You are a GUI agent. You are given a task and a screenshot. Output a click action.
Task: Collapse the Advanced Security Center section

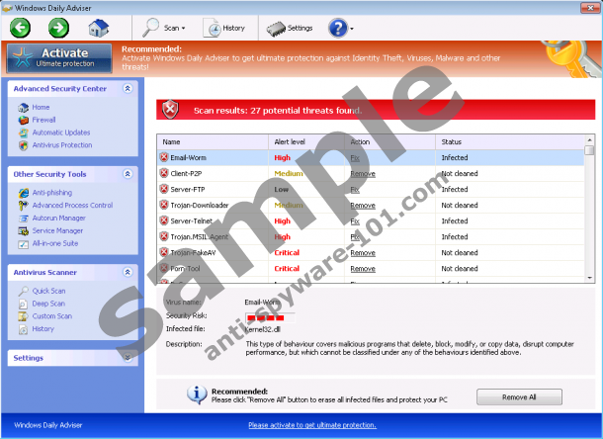click(x=127, y=88)
